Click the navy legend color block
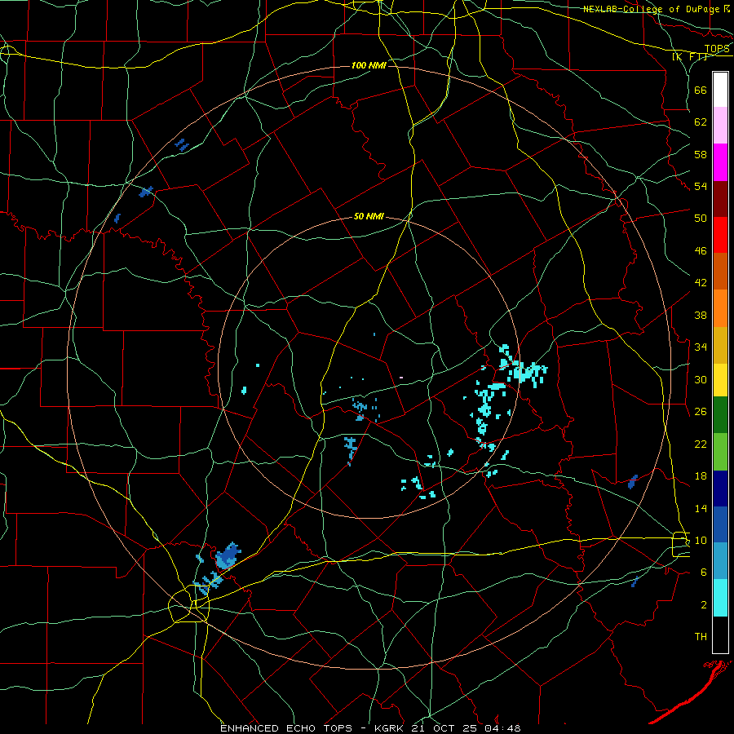 (x=720, y=489)
